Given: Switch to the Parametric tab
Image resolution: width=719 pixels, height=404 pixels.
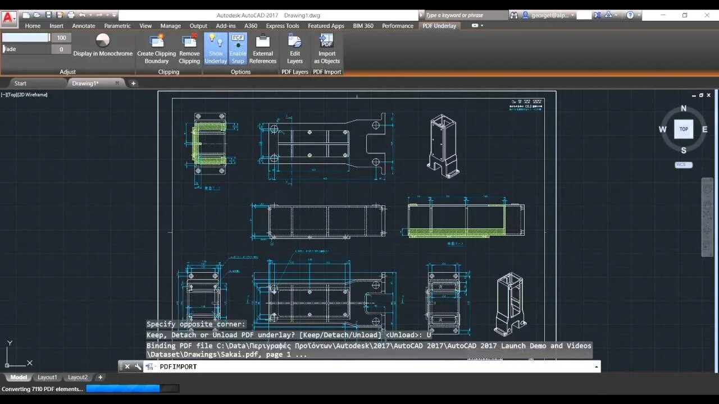Looking at the screenshot, I should (117, 26).
